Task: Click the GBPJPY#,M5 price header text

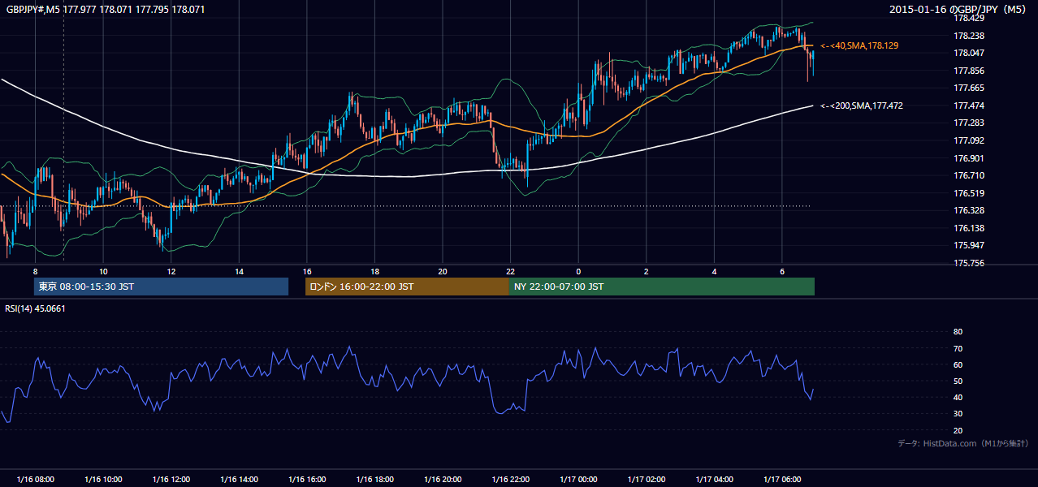Action: (x=105, y=10)
